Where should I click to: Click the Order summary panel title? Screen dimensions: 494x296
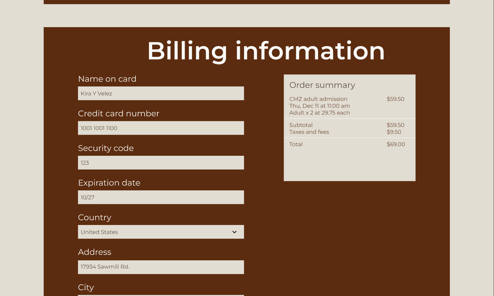pyautogui.click(x=322, y=85)
